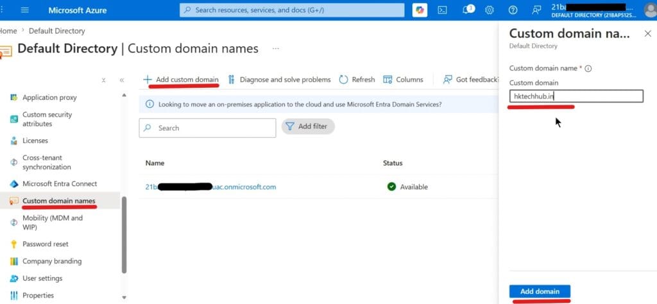Open Password reset in the side menu
The image size is (657, 304).
pos(46,244)
